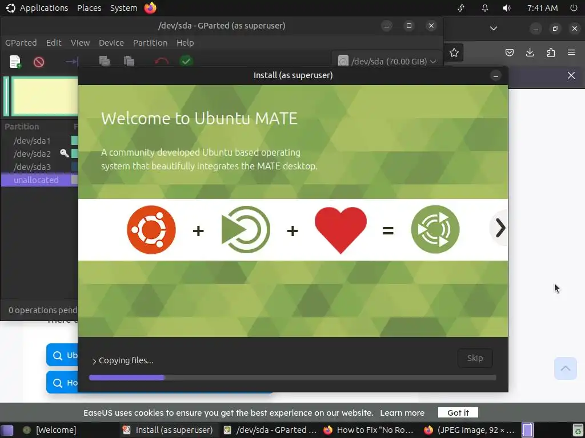Open the notifications bell icon
Viewport: 585px width, 438px height.
click(484, 8)
